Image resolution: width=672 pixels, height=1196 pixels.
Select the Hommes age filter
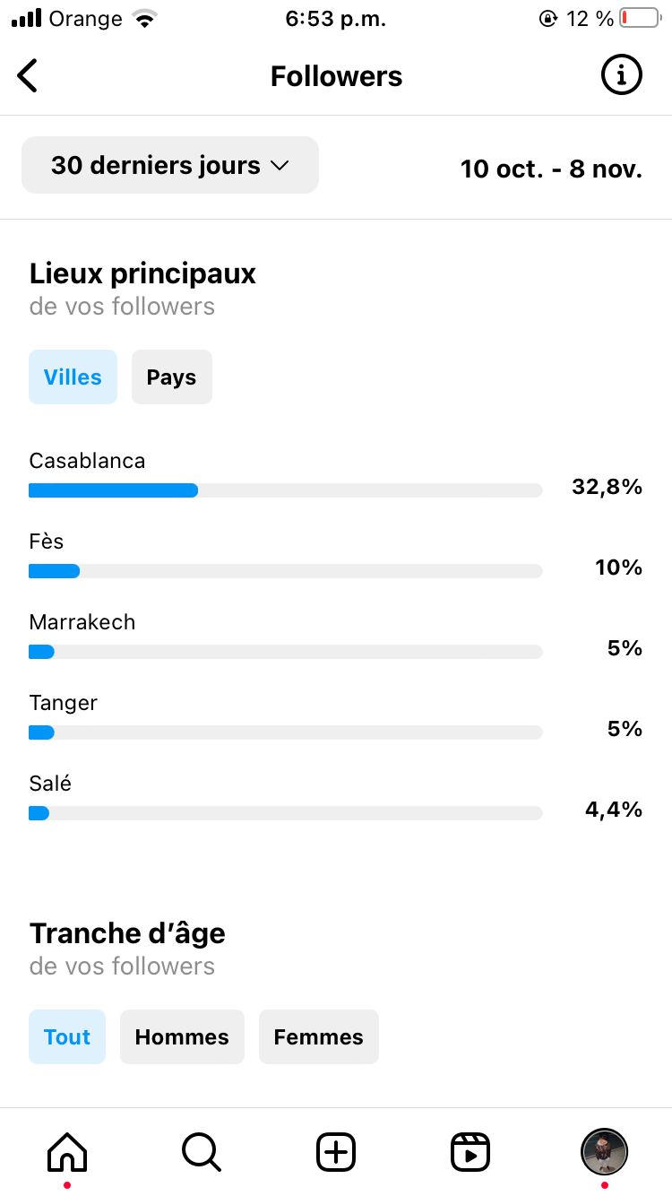[182, 1036]
